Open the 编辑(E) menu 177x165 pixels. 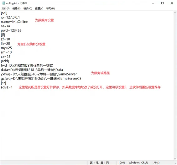point(16,8)
